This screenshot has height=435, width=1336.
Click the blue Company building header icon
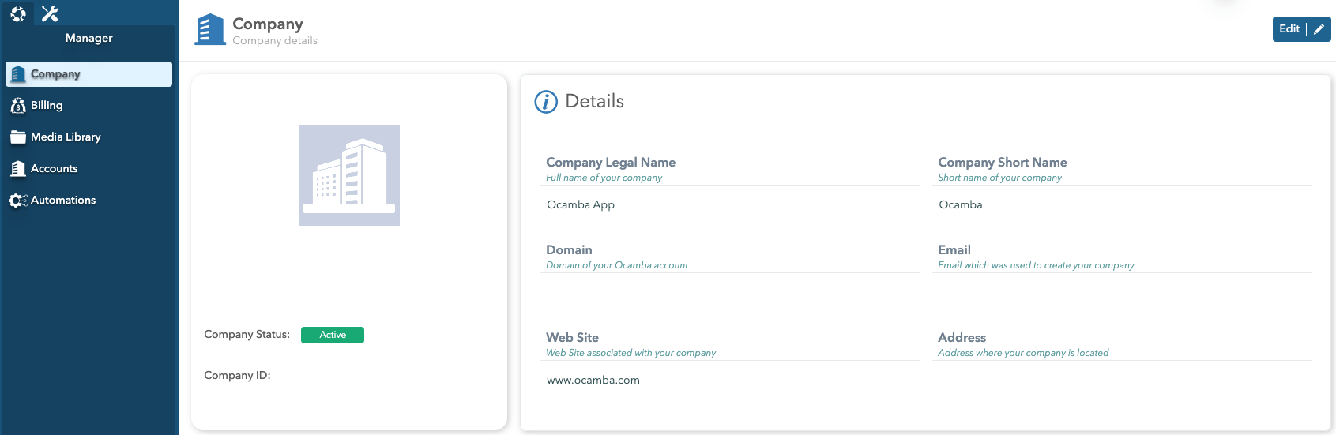(x=210, y=30)
